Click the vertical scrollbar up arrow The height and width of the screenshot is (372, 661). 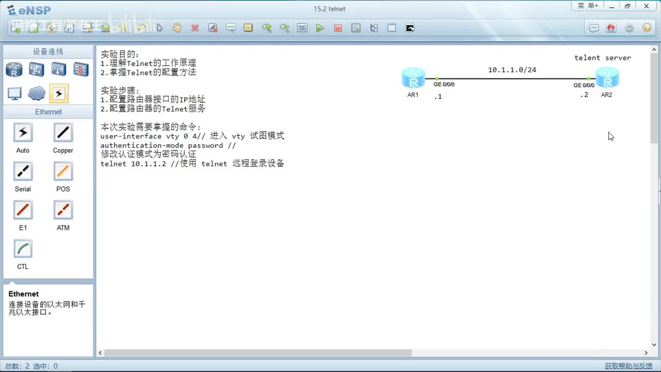click(x=654, y=50)
